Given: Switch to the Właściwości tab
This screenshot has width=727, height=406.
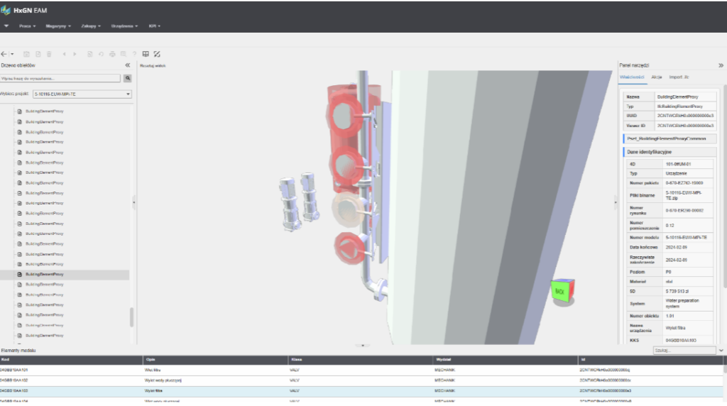Looking at the screenshot, I should coord(632,77).
